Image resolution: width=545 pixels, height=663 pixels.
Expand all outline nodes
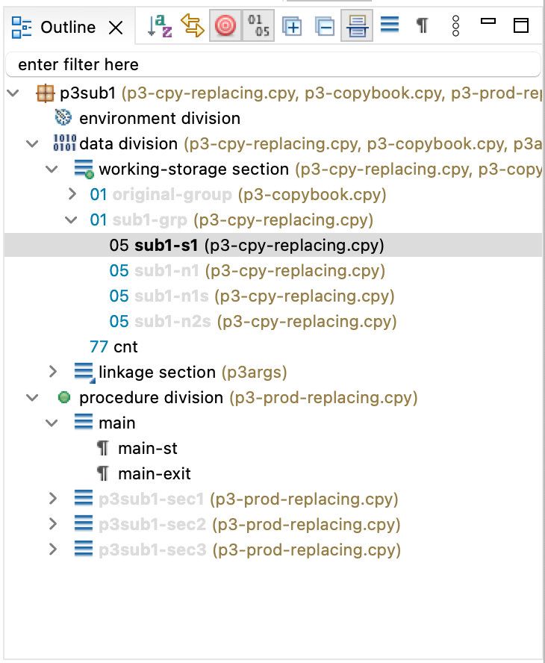coord(293,25)
